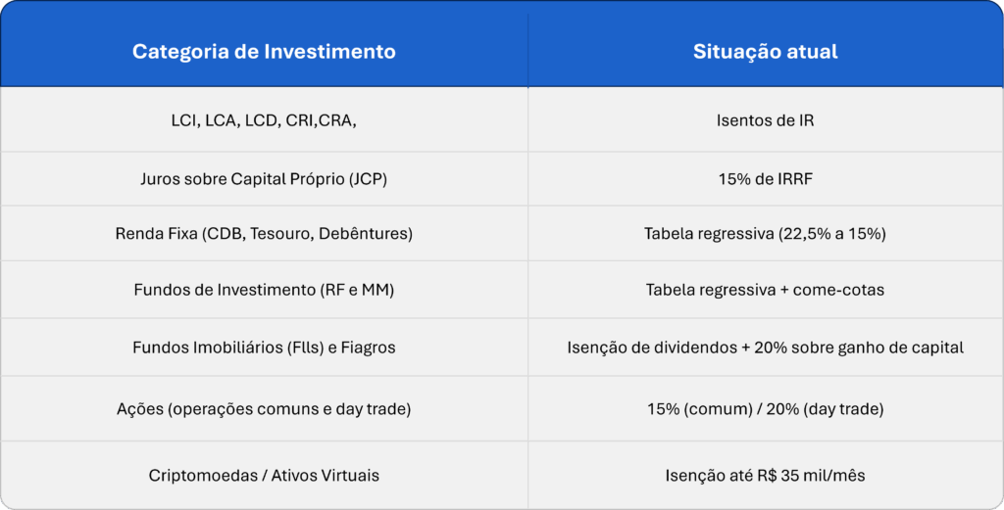This screenshot has width=1004, height=510.
Task: Click 'Renda Fixa (CDB, Tesouro, Debêntures)' cell
Action: (x=264, y=234)
